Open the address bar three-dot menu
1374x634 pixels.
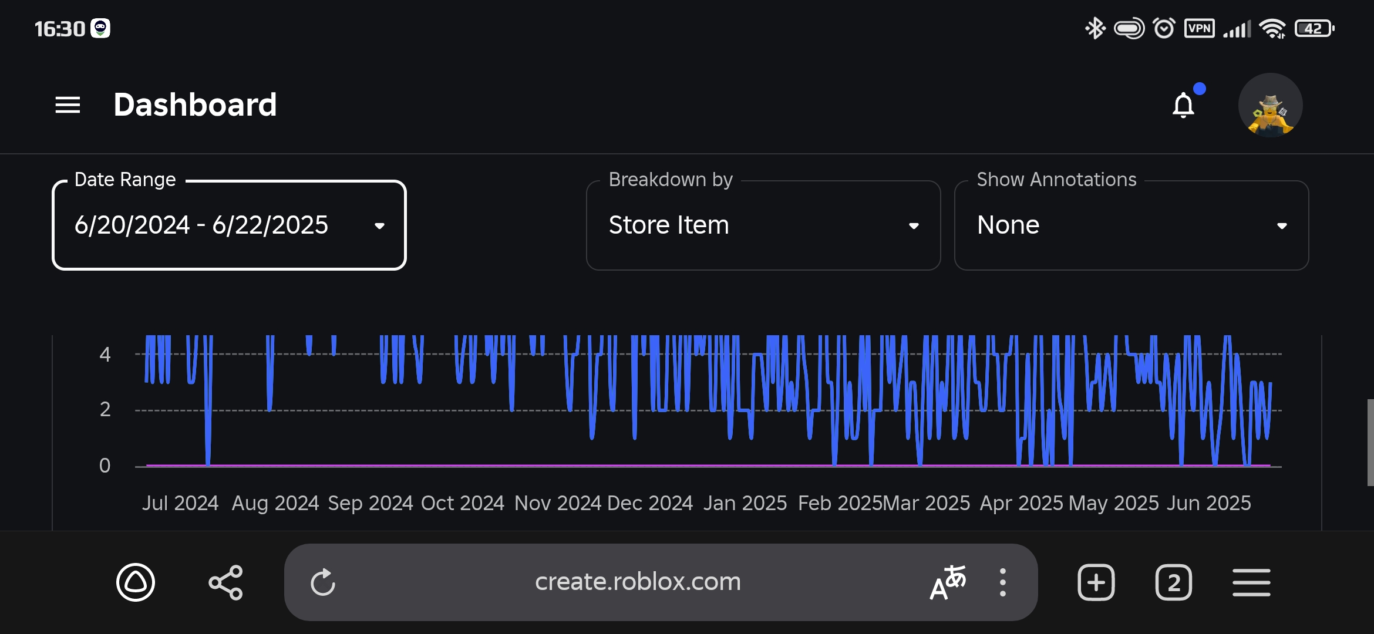click(x=1002, y=582)
